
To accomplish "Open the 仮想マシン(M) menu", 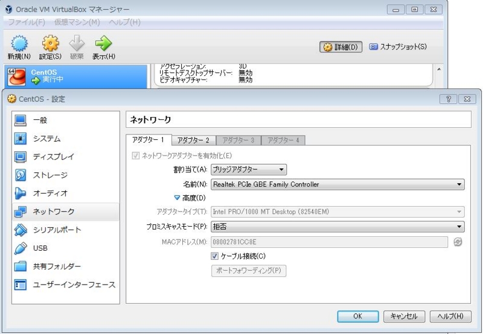I will (x=77, y=22).
